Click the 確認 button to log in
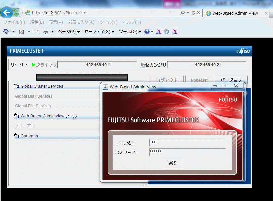This screenshot has height=201, width=273. pyautogui.click(x=172, y=163)
